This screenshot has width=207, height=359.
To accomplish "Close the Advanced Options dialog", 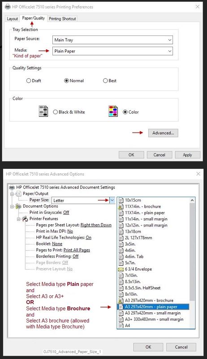I will click(x=198, y=174).
